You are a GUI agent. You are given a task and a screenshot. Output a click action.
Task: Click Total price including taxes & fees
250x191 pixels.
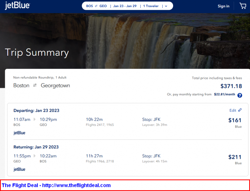coord(217,78)
